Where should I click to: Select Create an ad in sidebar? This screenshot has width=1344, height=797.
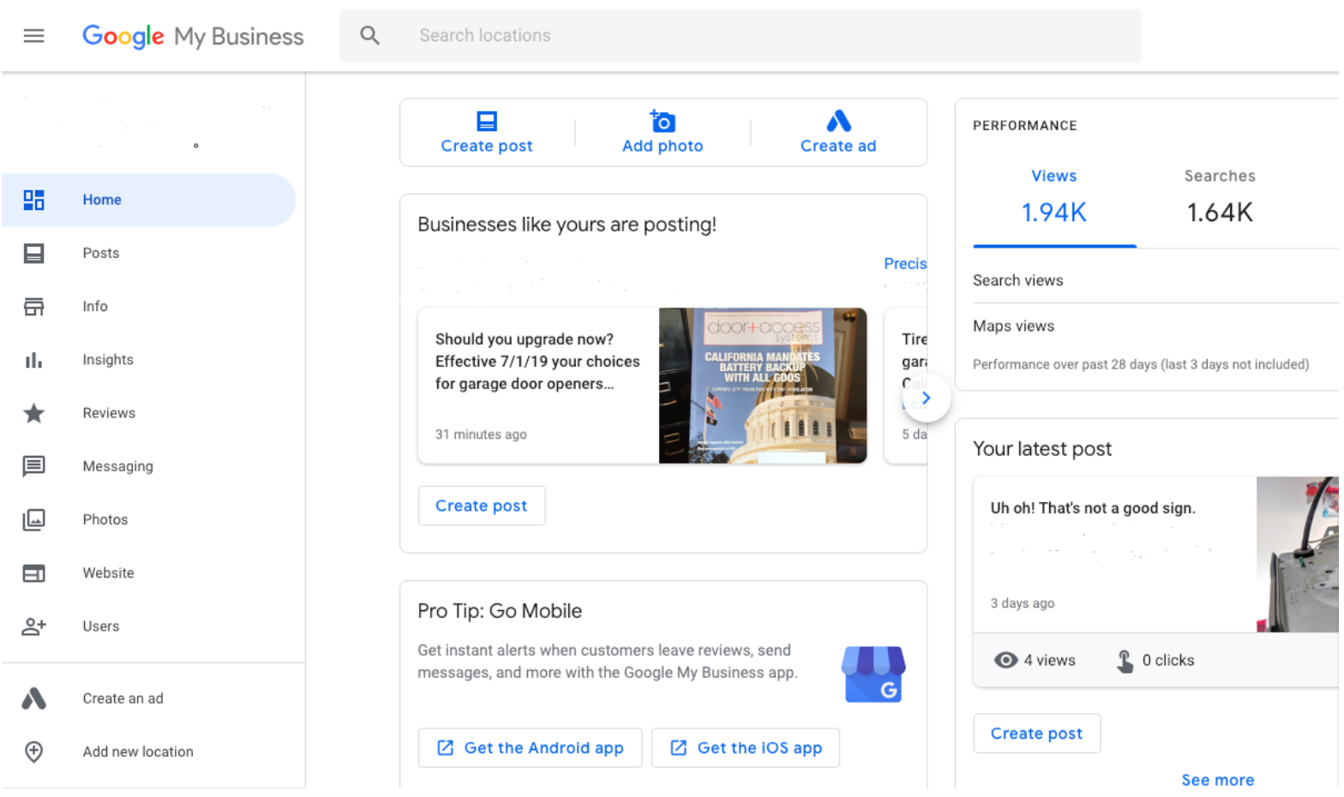pos(123,698)
